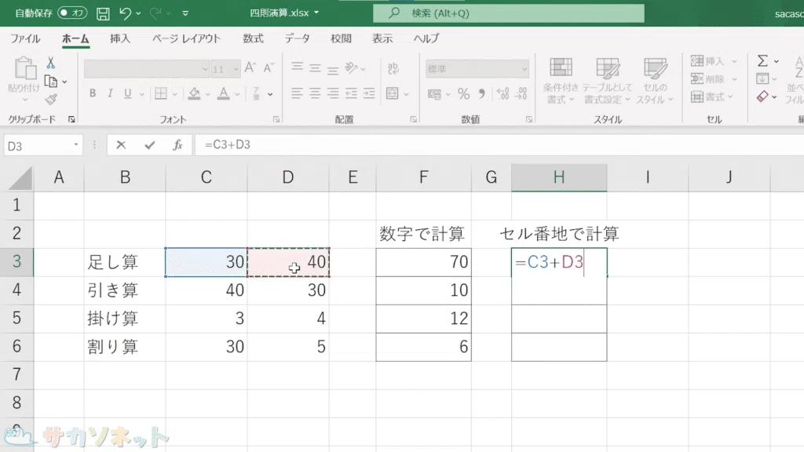
Task: Click the Decrease Font Size icon
Action: 269,68
